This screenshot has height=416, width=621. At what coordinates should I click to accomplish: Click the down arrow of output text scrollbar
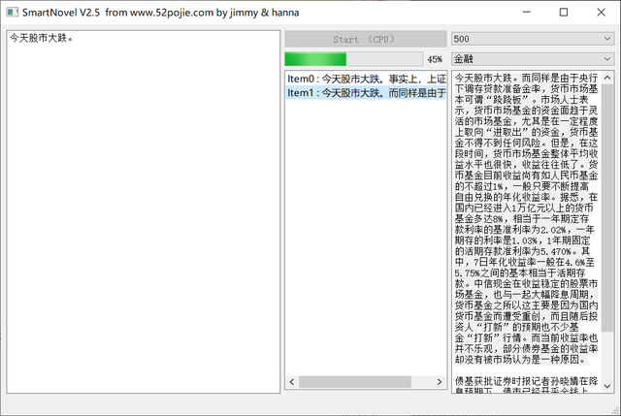pyautogui.click(x=607, y=386)
